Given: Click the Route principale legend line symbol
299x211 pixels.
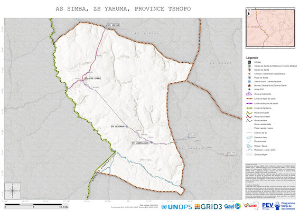Looking at the screenshot, I should click(x=249, y=113).
